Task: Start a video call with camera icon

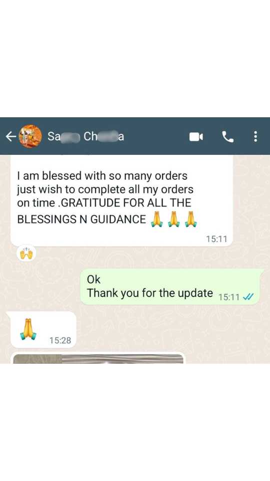Action: [x=196, y=137]
